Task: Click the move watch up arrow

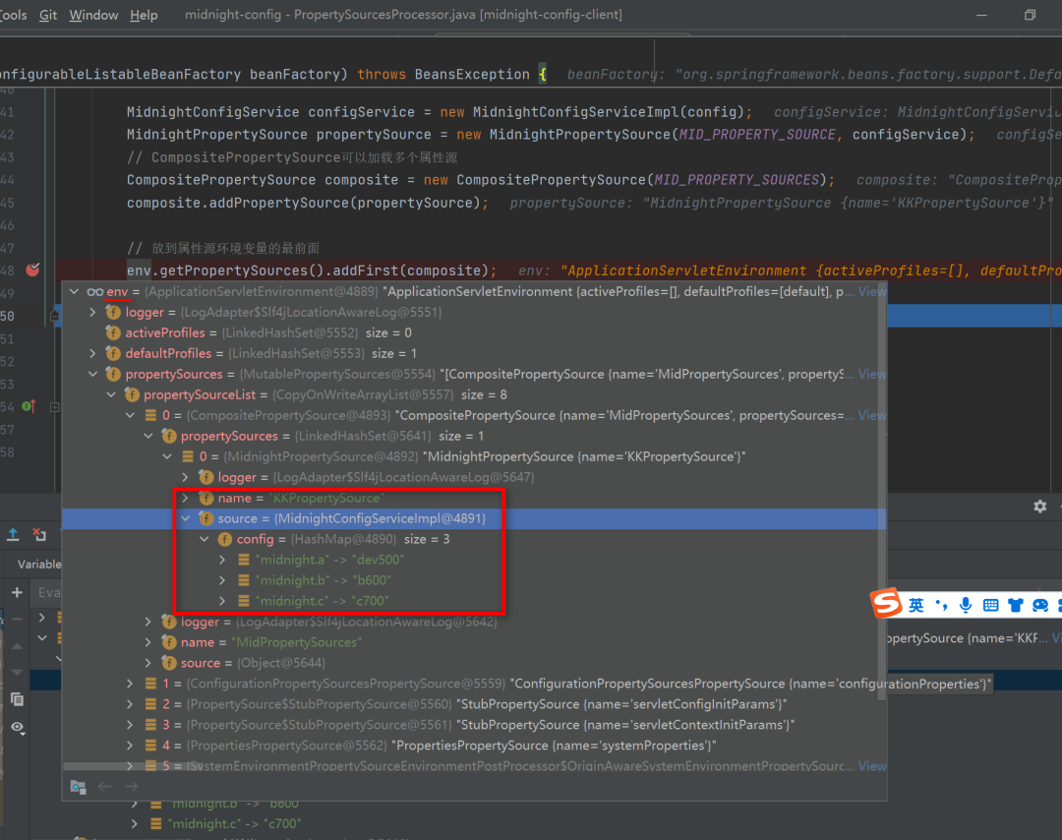Action: point(17,646)
